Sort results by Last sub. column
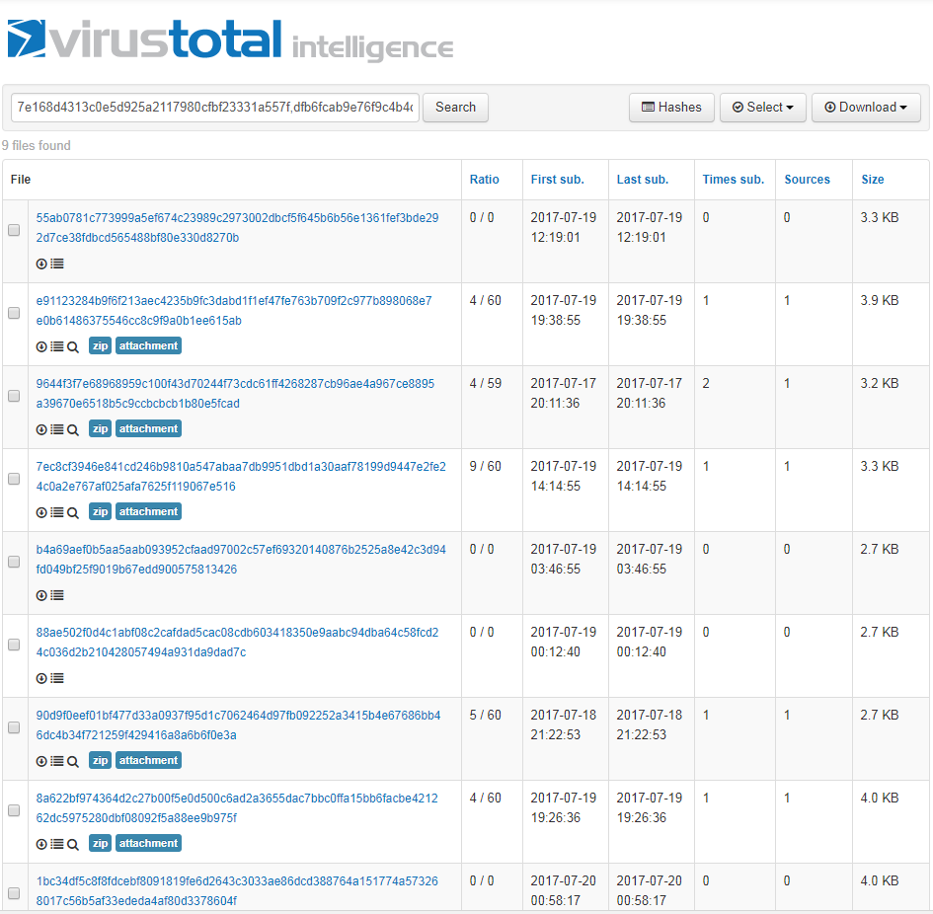933x914 pixels. [643, 180]
